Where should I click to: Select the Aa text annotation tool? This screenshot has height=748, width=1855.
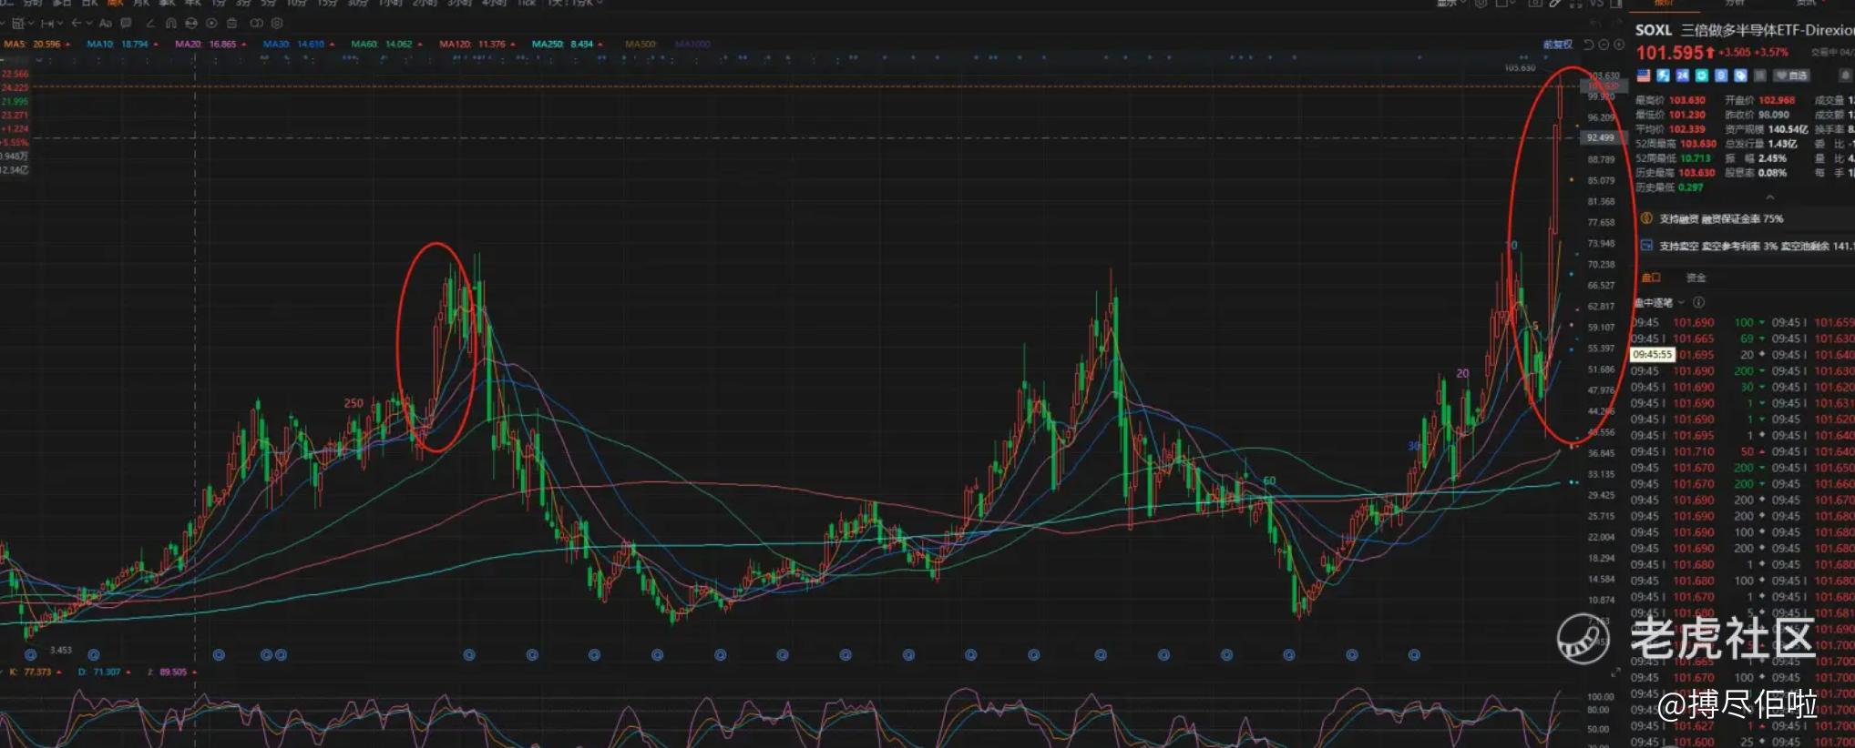(x=105, y=23)
